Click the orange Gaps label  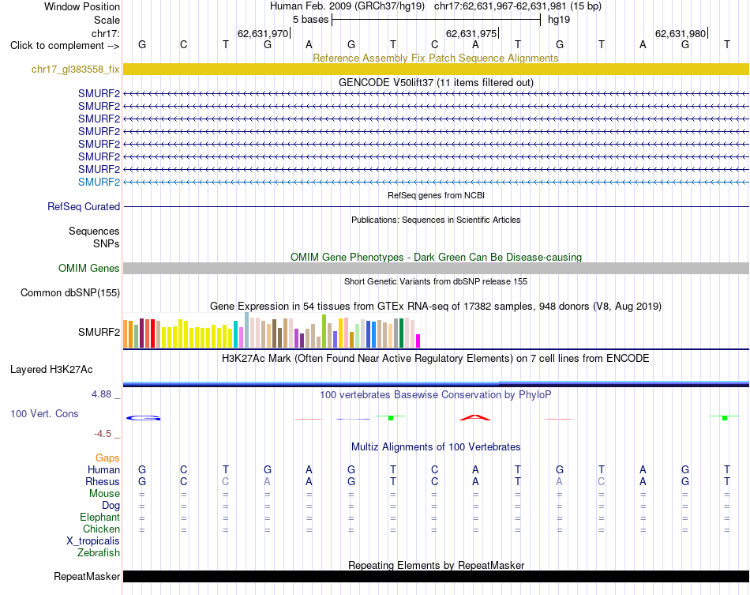(x=107, y=458)
